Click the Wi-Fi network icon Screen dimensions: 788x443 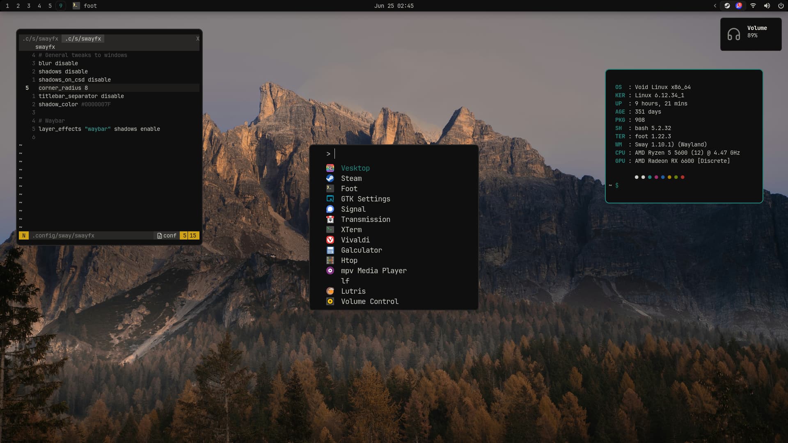(x=753, y=6)
